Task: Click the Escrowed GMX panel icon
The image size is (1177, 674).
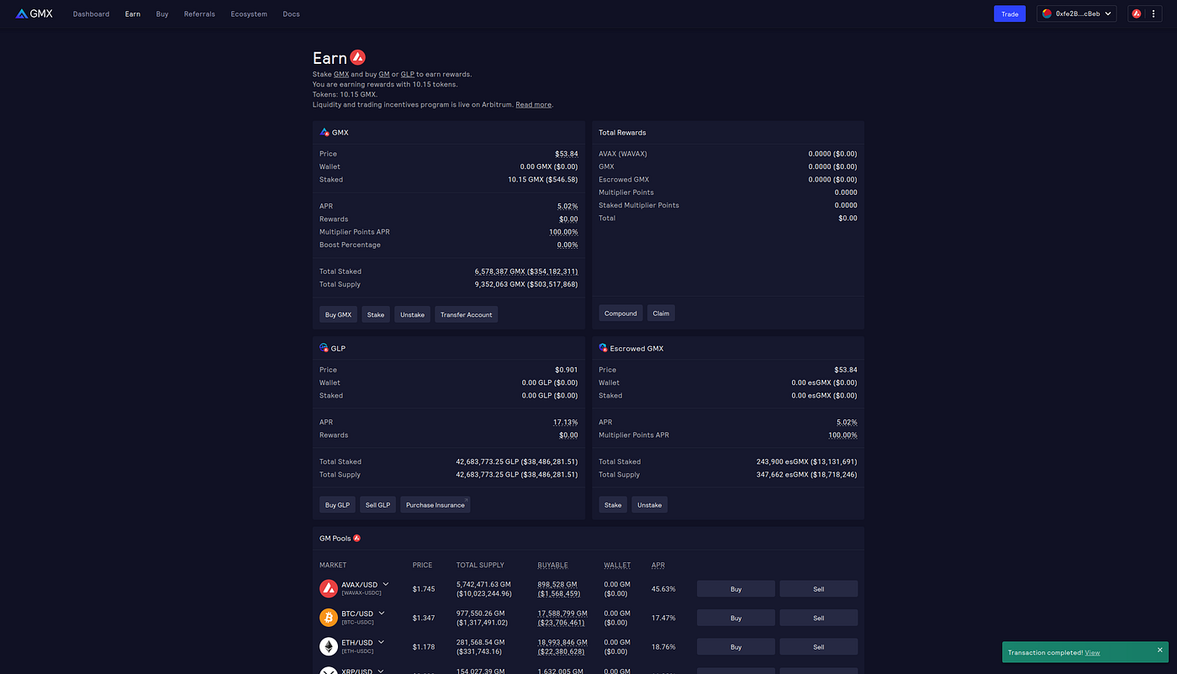Action: click(603, 347)
